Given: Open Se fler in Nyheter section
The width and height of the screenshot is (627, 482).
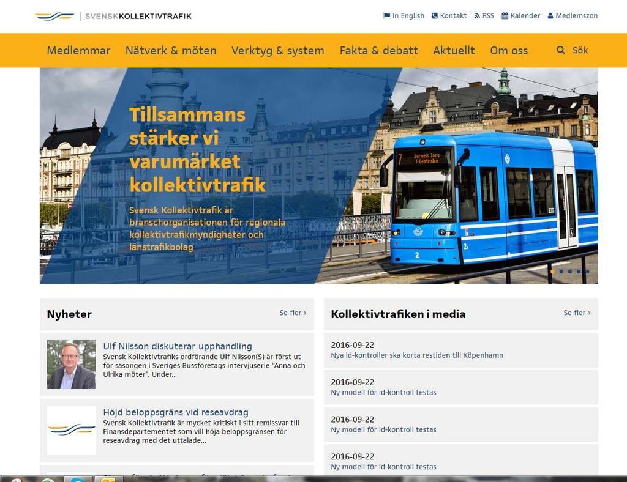Looking at the screenshot, I should [x=293, y=313].
